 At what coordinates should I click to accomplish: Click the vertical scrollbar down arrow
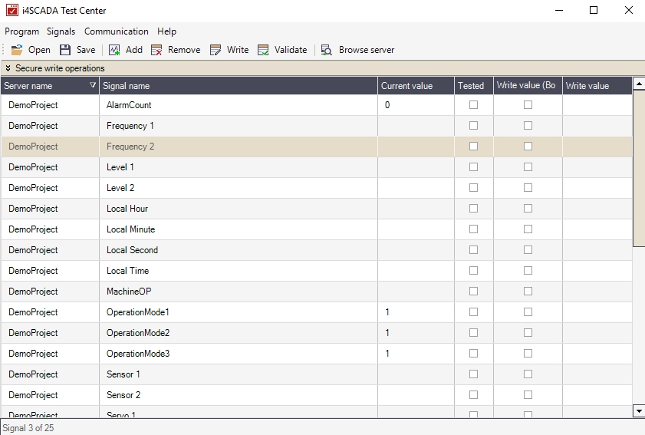coord(639,411)
